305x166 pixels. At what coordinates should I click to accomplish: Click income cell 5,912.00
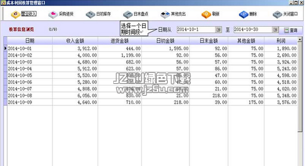(75, 69)
